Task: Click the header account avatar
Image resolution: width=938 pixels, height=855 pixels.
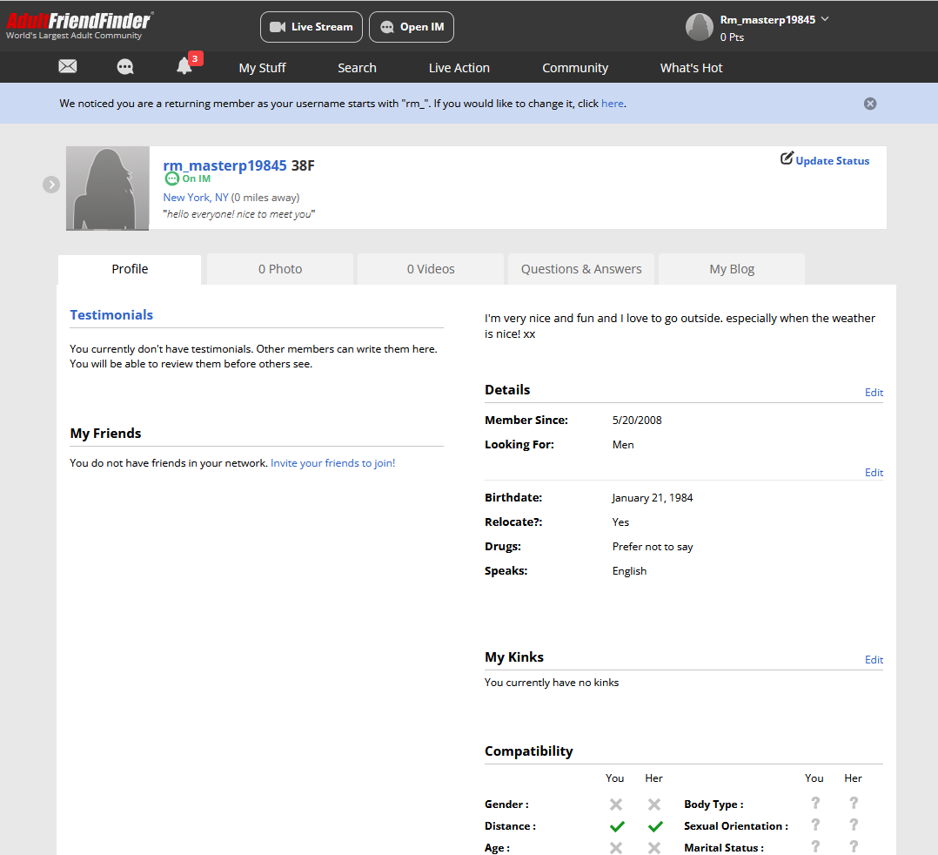Action: pos(700,27)
